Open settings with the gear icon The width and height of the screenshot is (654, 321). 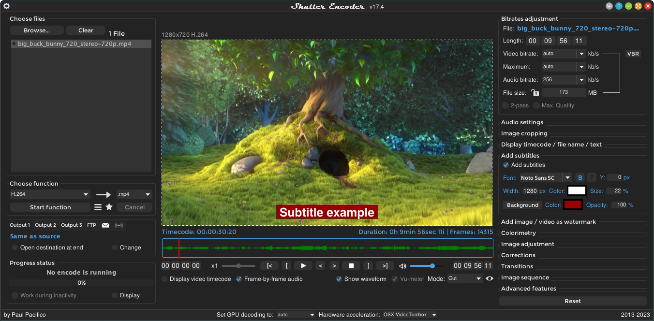pyautogui.click(x=6, y=6)
